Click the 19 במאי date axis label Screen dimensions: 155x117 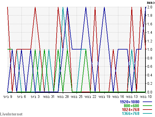tap(104, 97)
